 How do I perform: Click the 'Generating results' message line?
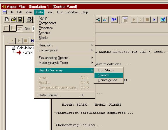tap(78, 125)
